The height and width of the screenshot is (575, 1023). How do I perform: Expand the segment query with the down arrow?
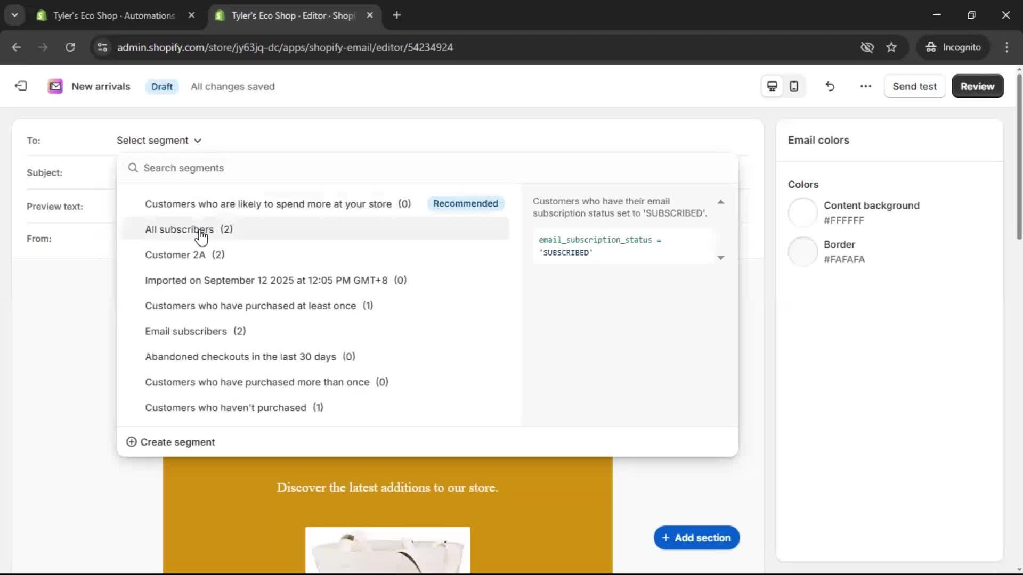(720, 258)
